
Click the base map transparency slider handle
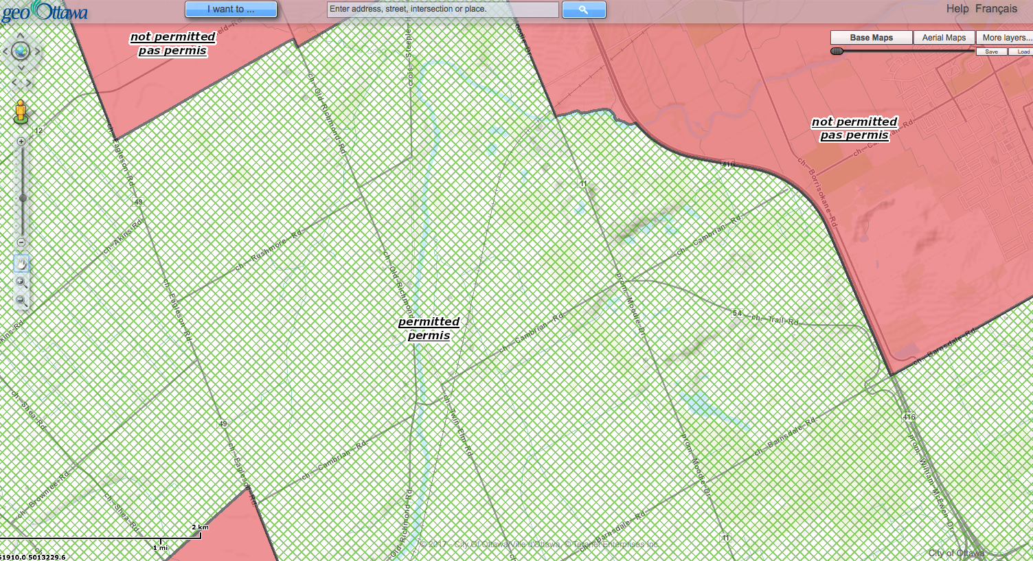coord(837,51)
